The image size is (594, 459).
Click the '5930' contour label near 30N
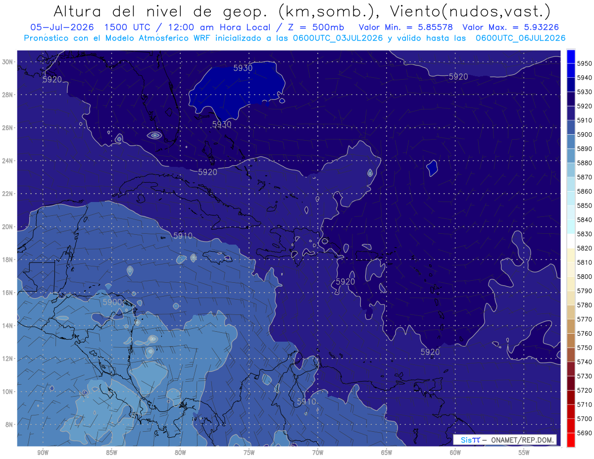click(243, 68)
